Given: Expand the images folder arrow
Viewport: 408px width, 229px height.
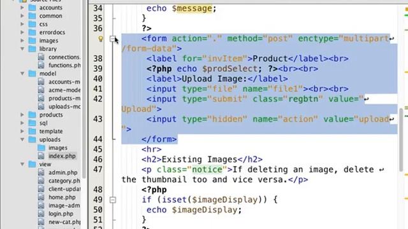Looking at the screenshot, I should (22, 41).
